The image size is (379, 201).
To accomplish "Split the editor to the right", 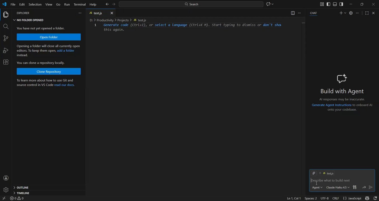I will [x=293, y=13].
